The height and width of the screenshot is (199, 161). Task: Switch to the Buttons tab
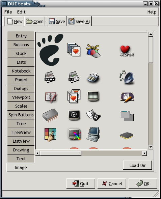point(21,45)
